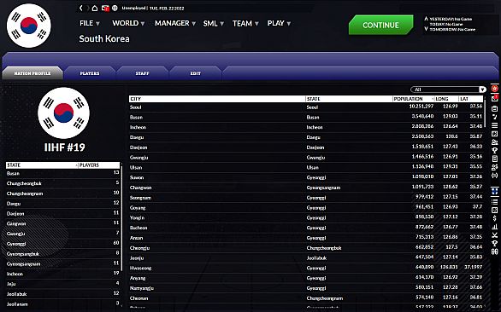Select Chungcheongbuk in the state list
This screenshot has width=501, height=312.
coord(63,183)
